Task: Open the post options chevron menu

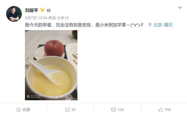Action: pyautogui.click(x=180, y=8)
